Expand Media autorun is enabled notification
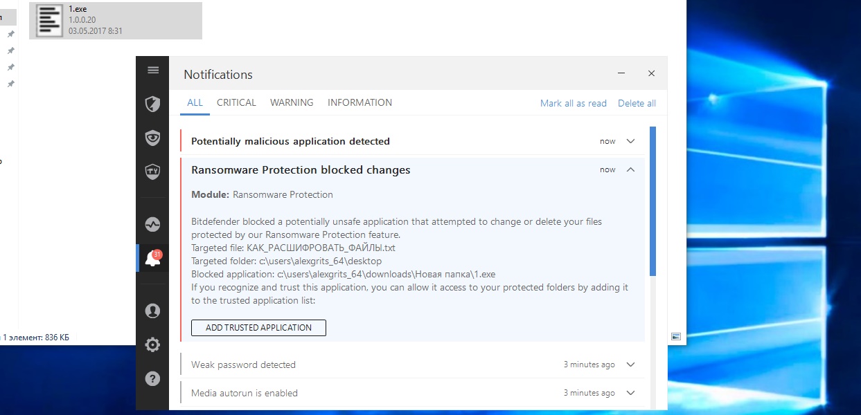 630,393
